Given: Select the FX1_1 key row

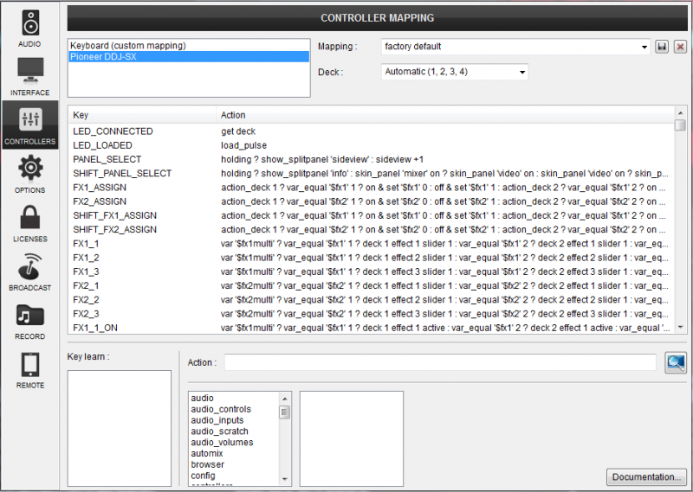Looking at the screenshot, I should point(372,244).
